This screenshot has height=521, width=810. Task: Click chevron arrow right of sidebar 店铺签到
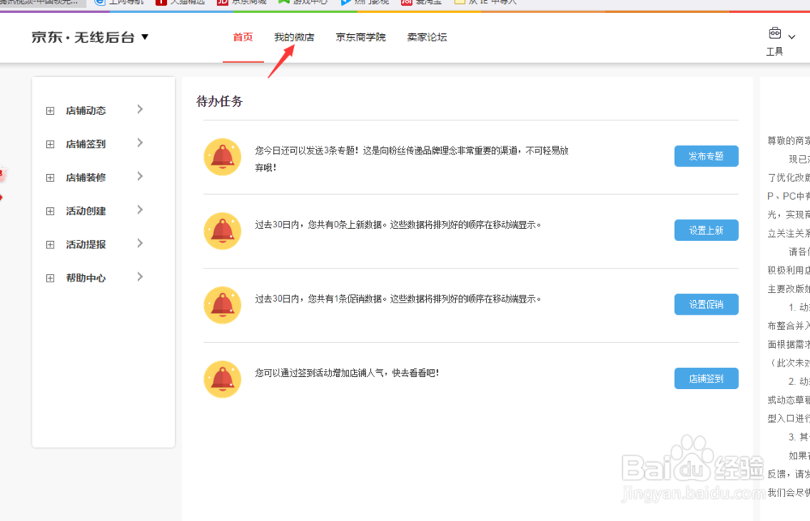click(x=140, y=143)
